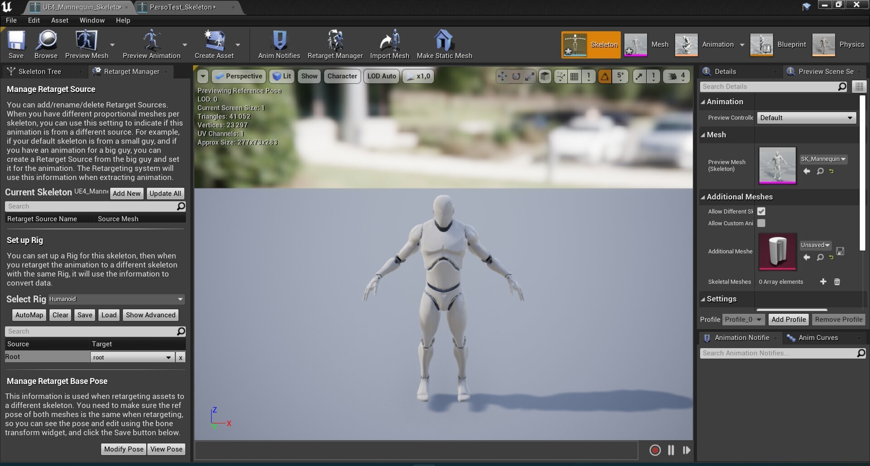870x466 pixels.
Task: Select the rotate gizmo tool
Action: 516,76
